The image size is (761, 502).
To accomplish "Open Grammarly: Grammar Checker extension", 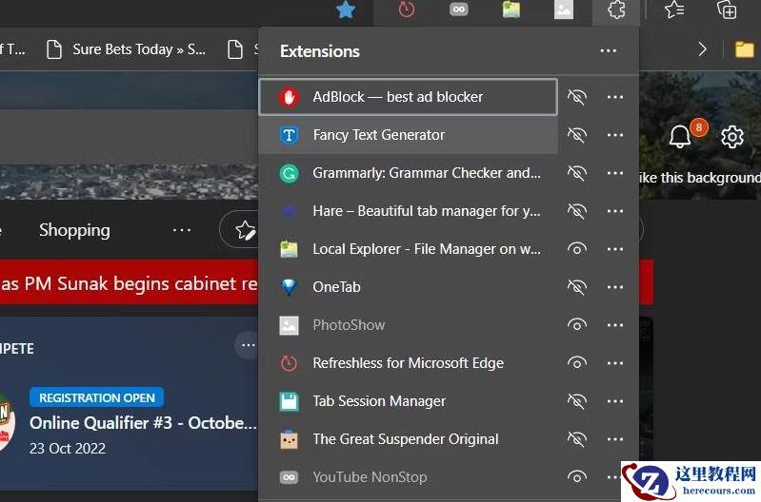I will [409, 173].
